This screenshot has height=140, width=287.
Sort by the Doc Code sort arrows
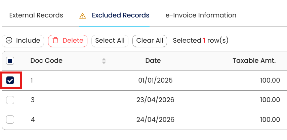[104, 61]
